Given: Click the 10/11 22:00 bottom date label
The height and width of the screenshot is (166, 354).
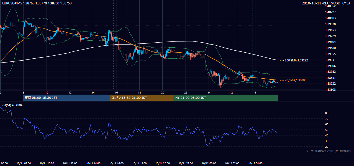Looking at the screenshot, I should coord(186,163).
